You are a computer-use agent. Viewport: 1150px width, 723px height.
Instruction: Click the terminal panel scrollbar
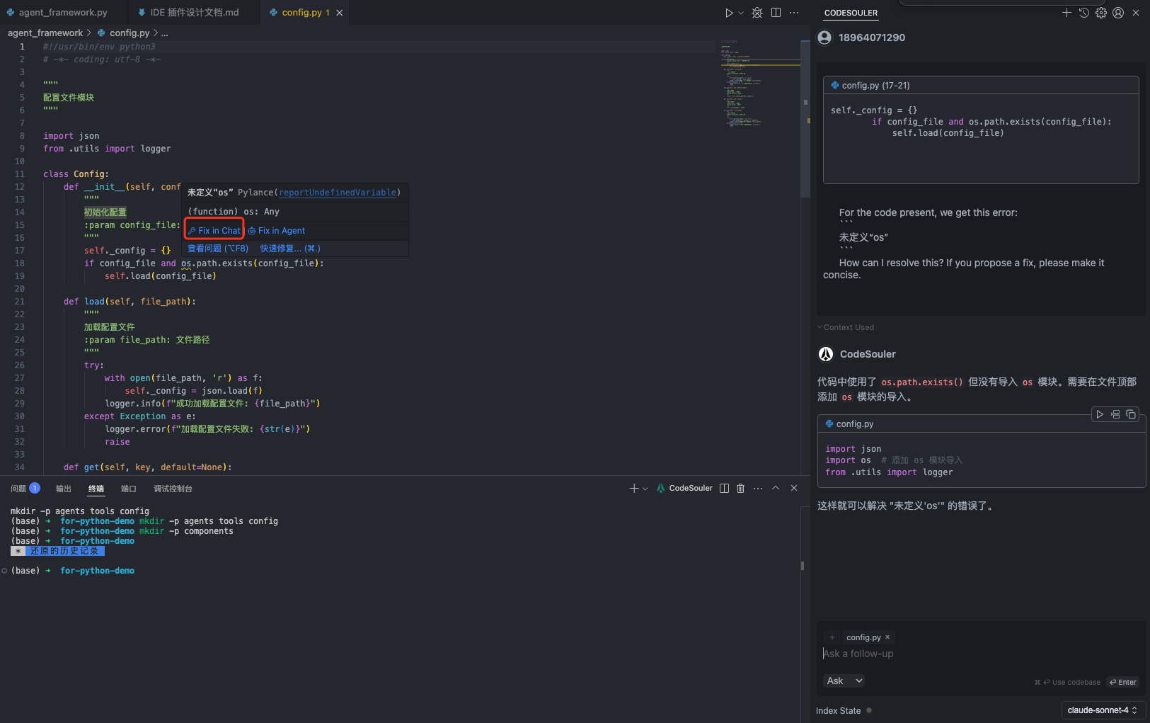pyautogui.click(x=802, y=566)
